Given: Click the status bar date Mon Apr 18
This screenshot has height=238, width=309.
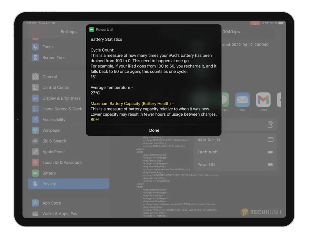Looking at the screenshot, I should 47,23.
